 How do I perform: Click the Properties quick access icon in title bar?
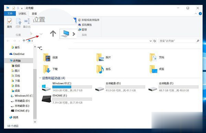coord(13,8)
